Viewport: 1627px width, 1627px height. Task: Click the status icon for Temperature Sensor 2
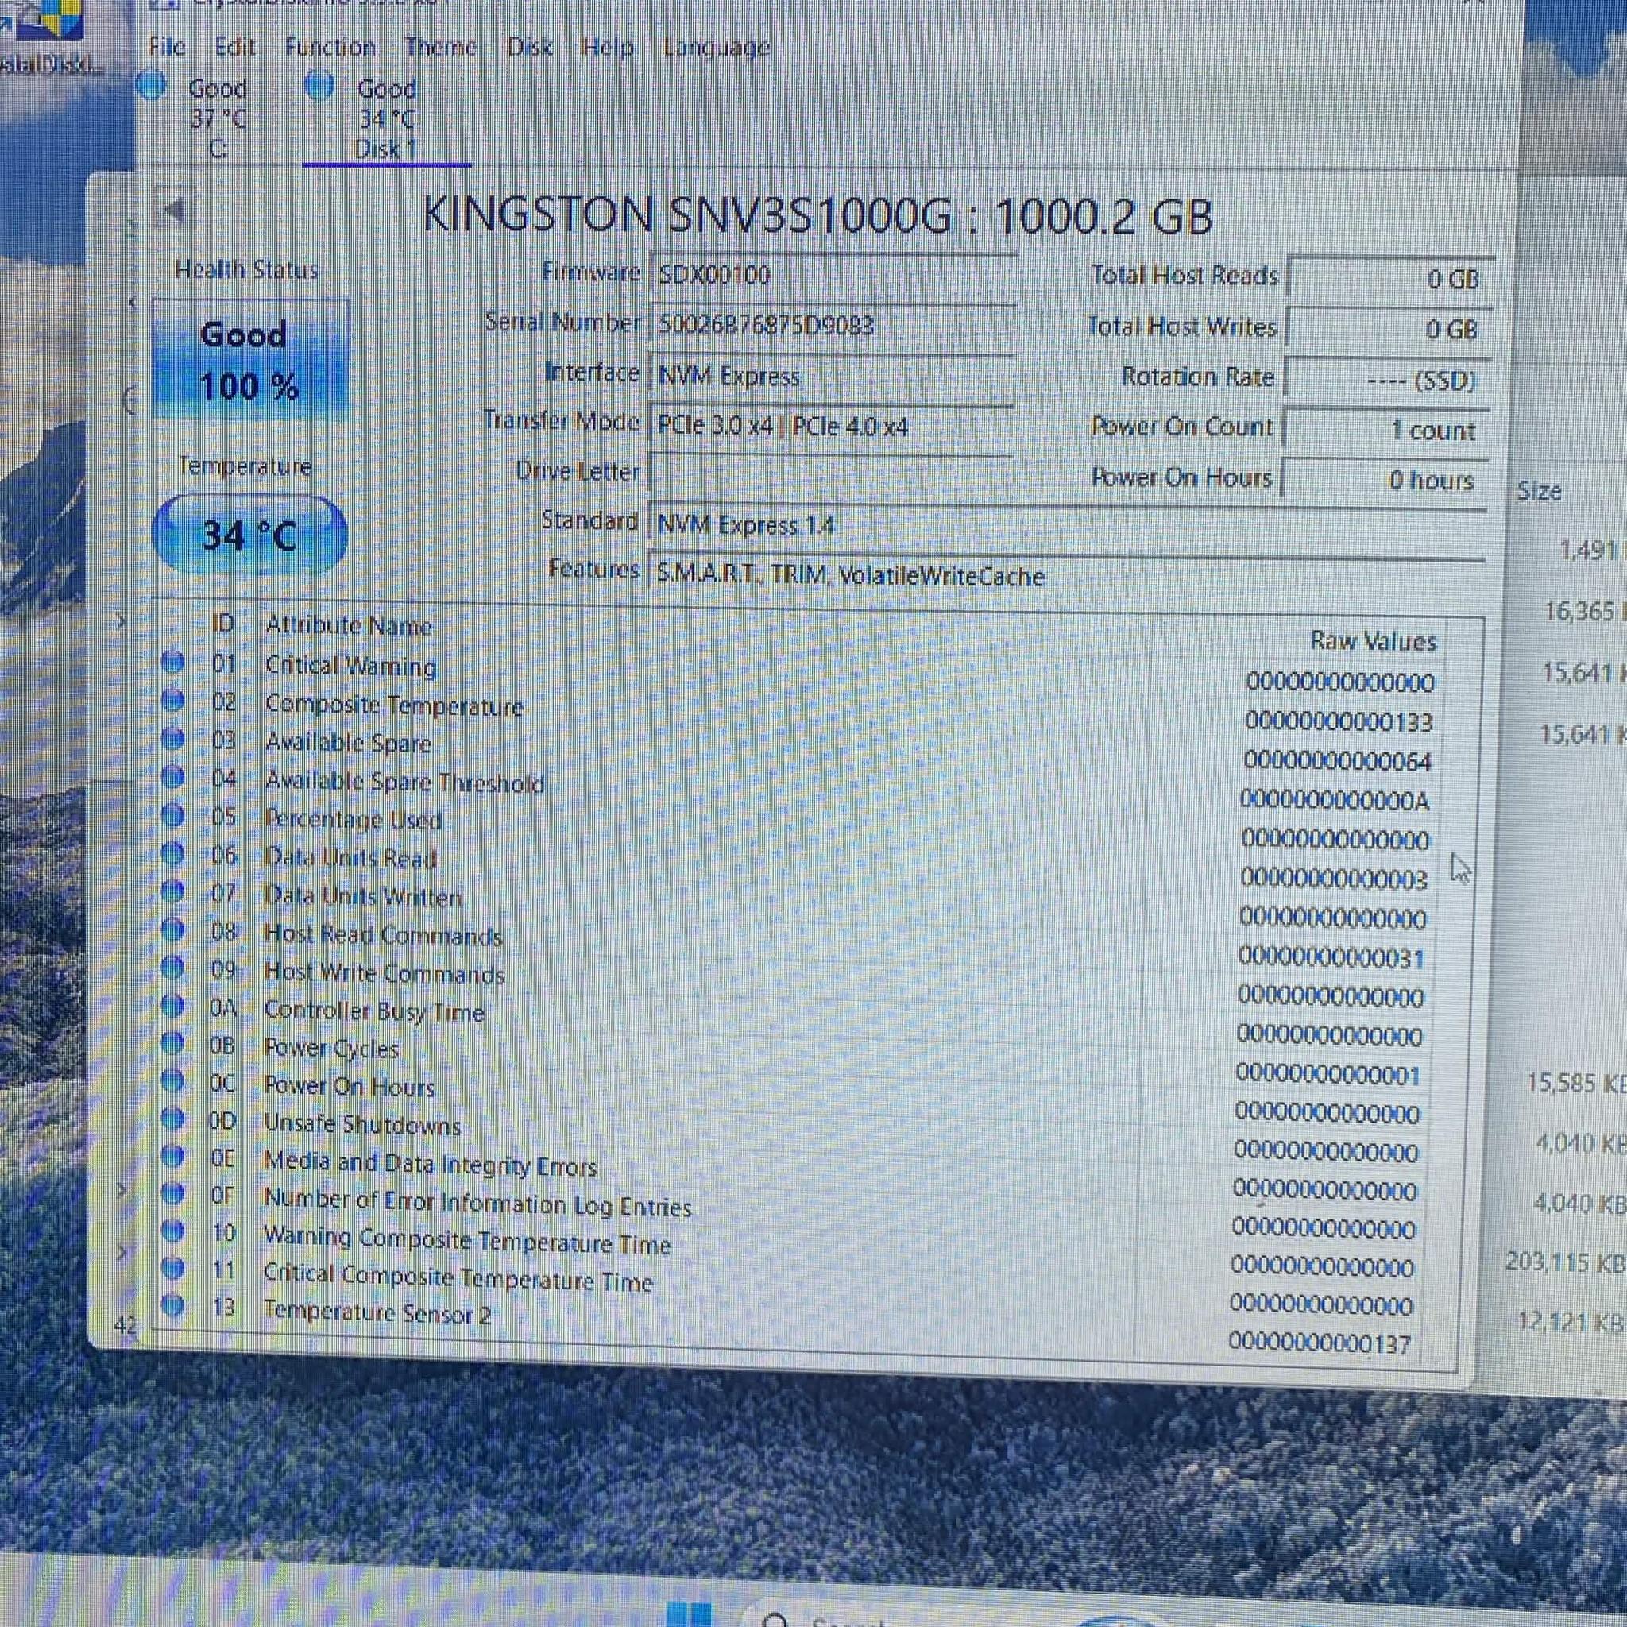pos(172,1306)
